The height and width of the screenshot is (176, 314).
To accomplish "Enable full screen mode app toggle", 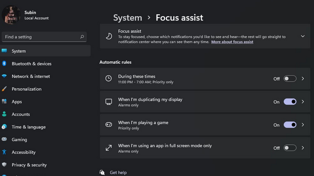I will point(290,148).
